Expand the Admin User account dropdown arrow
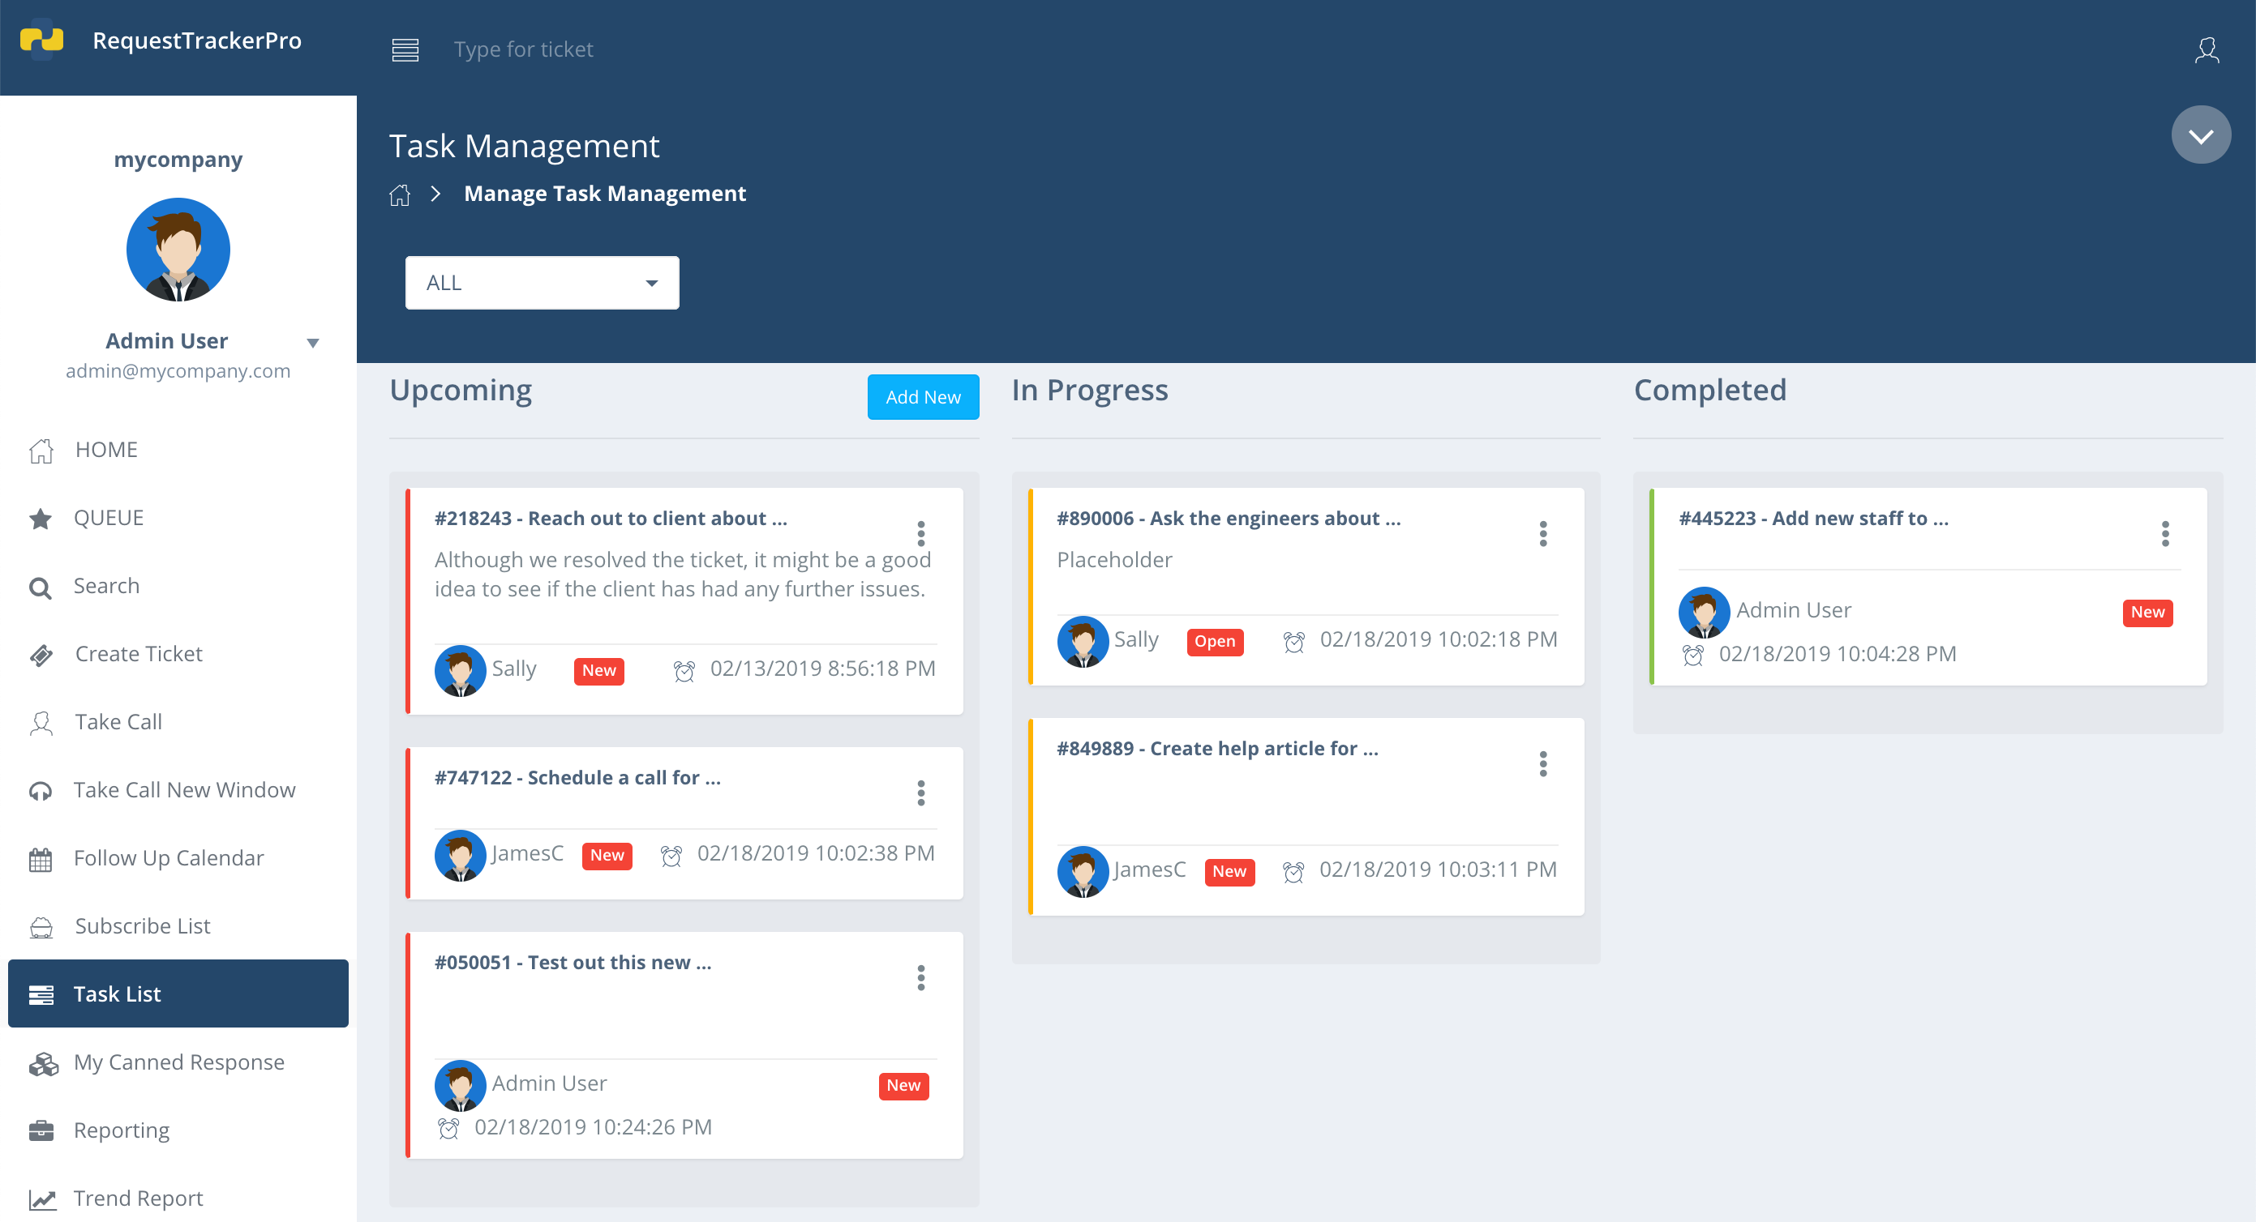The width and height of the screenshot is (2256, 1222). coord(313,343)
